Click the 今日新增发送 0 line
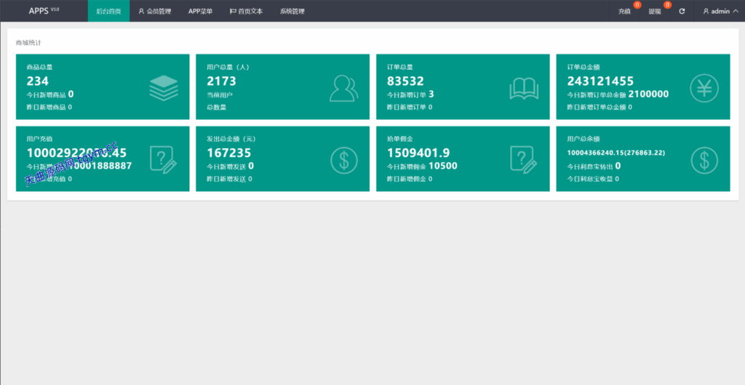This screenshot has width=745, height=385. coord(231,166)
